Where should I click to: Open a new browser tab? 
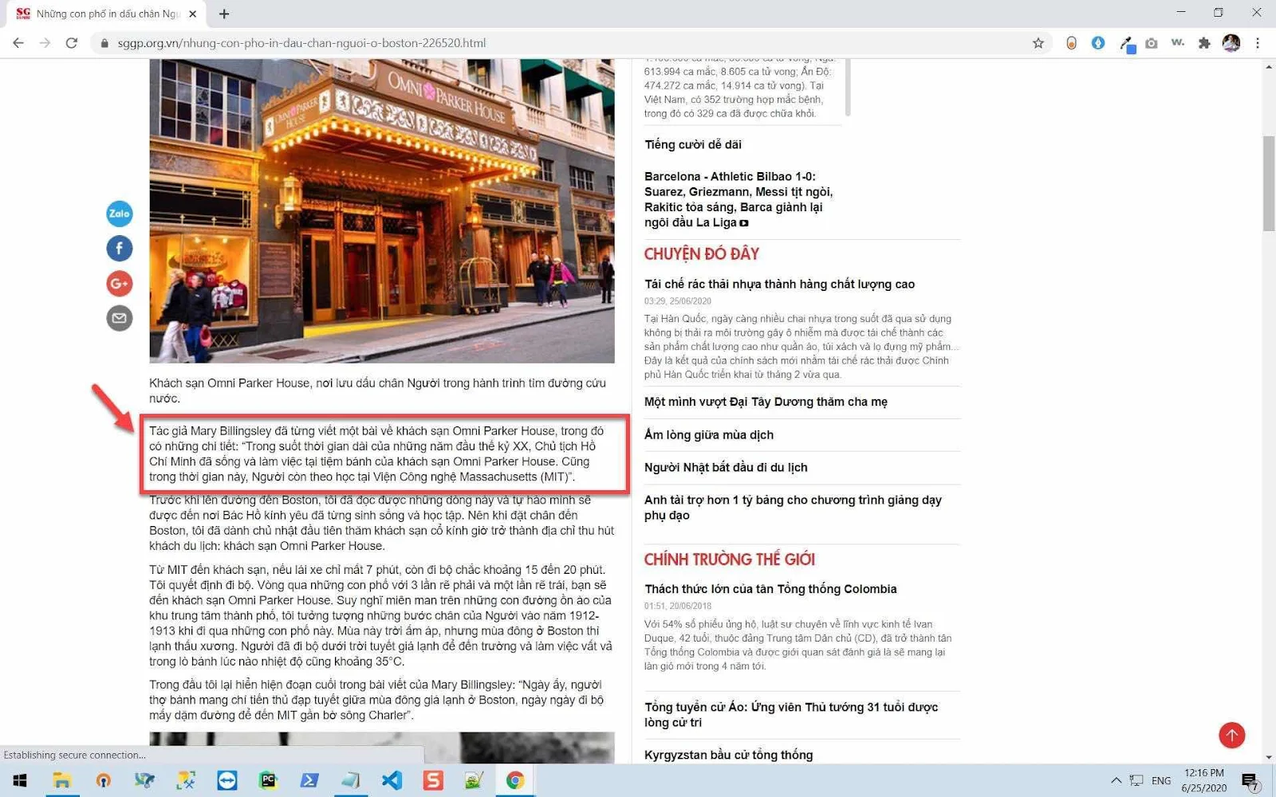(x=224, y=14)
